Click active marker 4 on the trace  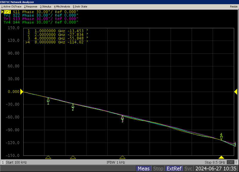(221, 138)
